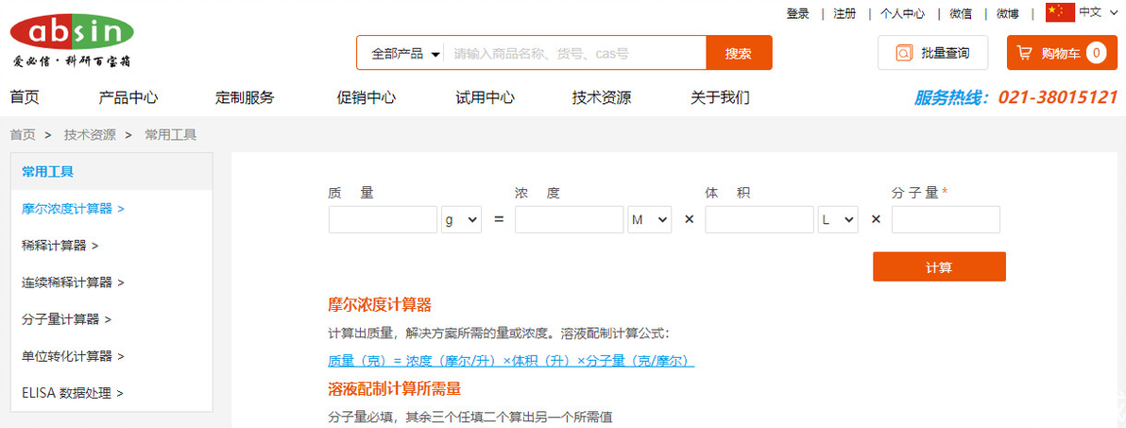Viewport: 1126px width, 428px height.
Task: Click the 摩尔浓度计算器 orange heading
Action: click(x=380, y=304)
